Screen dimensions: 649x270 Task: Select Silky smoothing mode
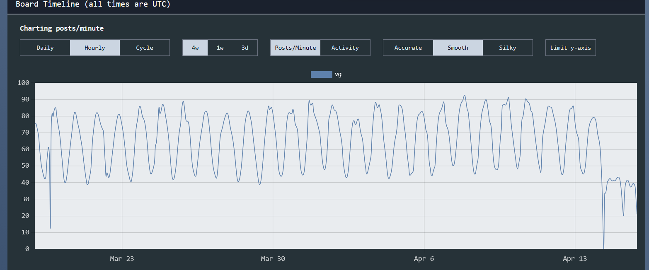pos(508,48)
